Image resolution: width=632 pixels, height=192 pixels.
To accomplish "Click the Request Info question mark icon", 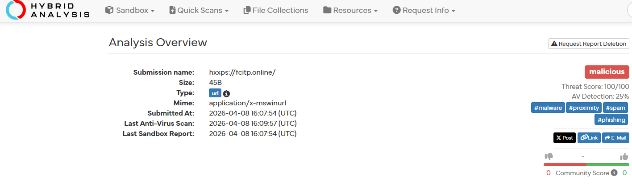I will (396, 10).
